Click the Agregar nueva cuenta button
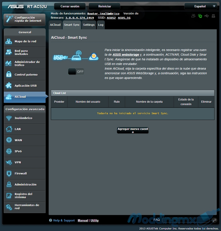The height and width of the screenshot is (231, 221). click(x=133, y=130)
